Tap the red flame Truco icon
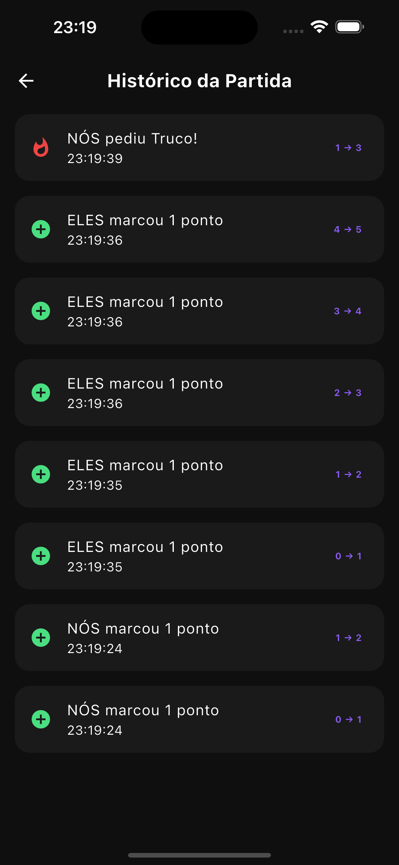The height and width of the screenshot is (865, 399). (x=41, y=147)
